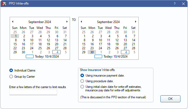Go to next month in left calendar
The image size is (188, 109).
coord(67,22)
